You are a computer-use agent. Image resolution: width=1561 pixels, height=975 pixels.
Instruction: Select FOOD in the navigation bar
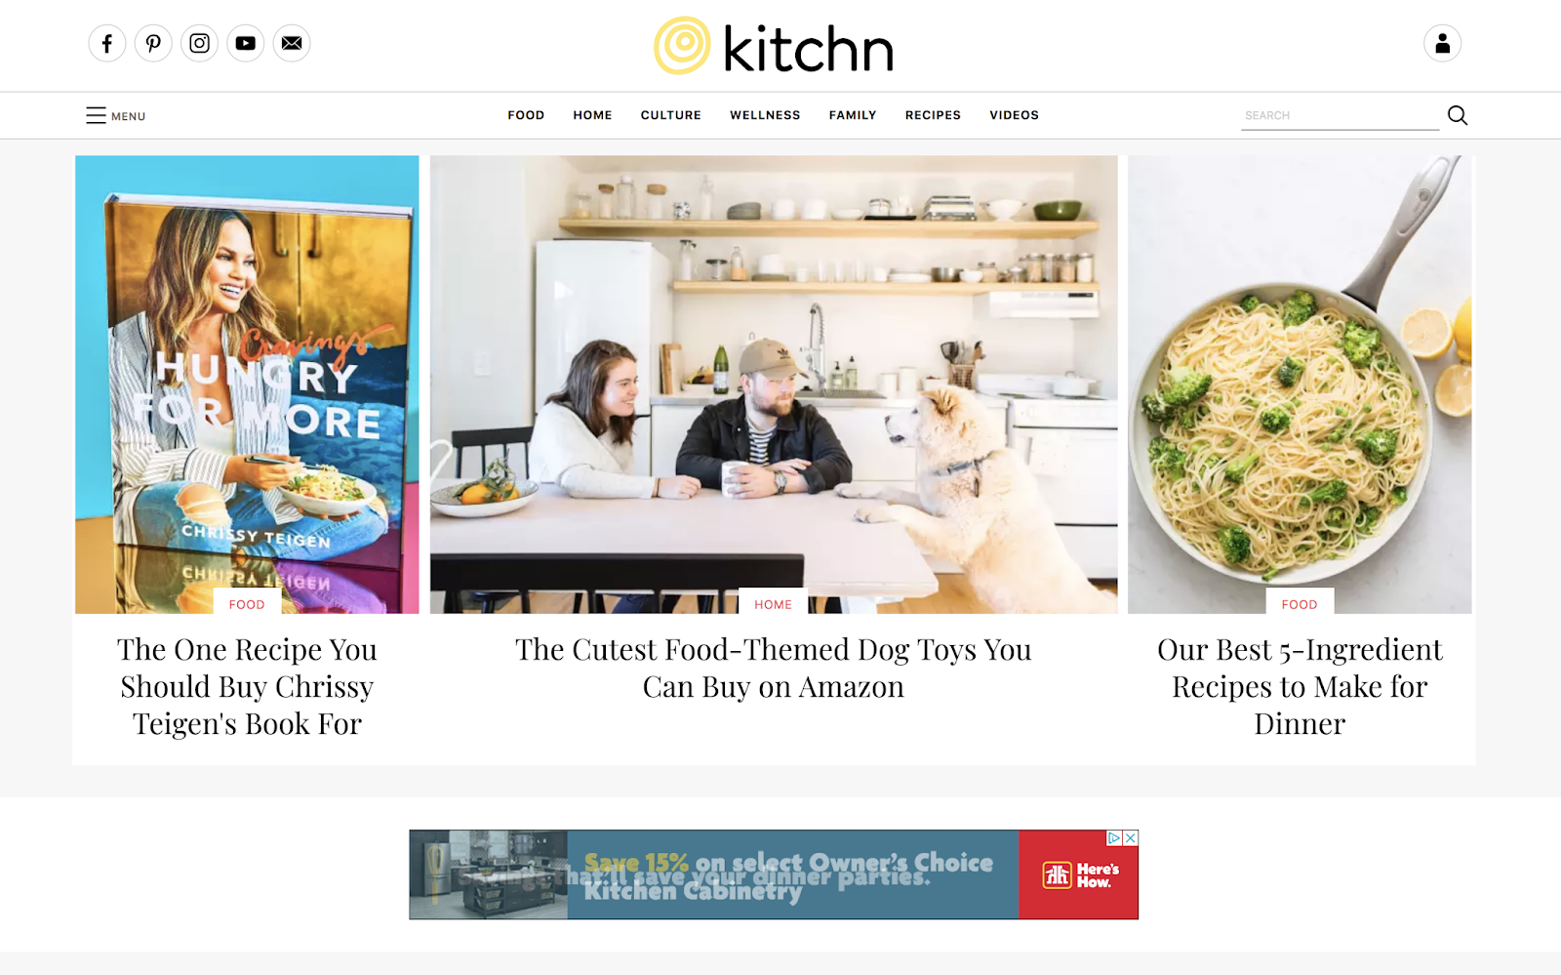526,115
